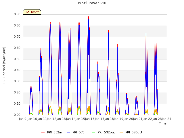Click the 0.90 y-axis tick label
The width and height of the screenshot is (184, 138).
pyautogui.click(x=17, y=14)
